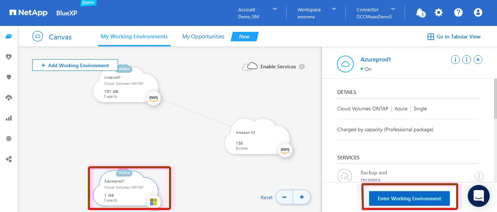Image resolution: width=497 pixels, height=212 pixels.
Task: Open the notifications bell icon
Action: coord(420,12)
